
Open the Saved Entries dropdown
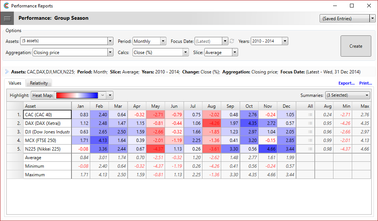pyautogui.click(x=372, y=19)
